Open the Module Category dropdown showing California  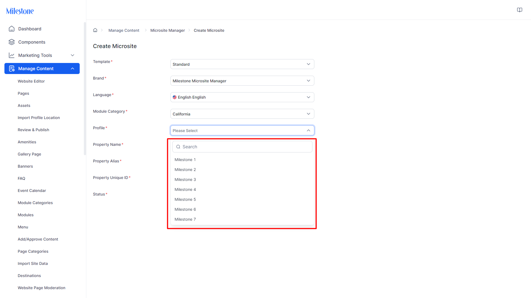click(x=242, y=114)
